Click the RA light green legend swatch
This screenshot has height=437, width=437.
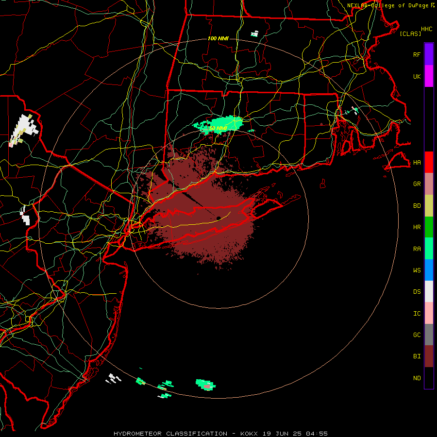[x=429, y=249]
